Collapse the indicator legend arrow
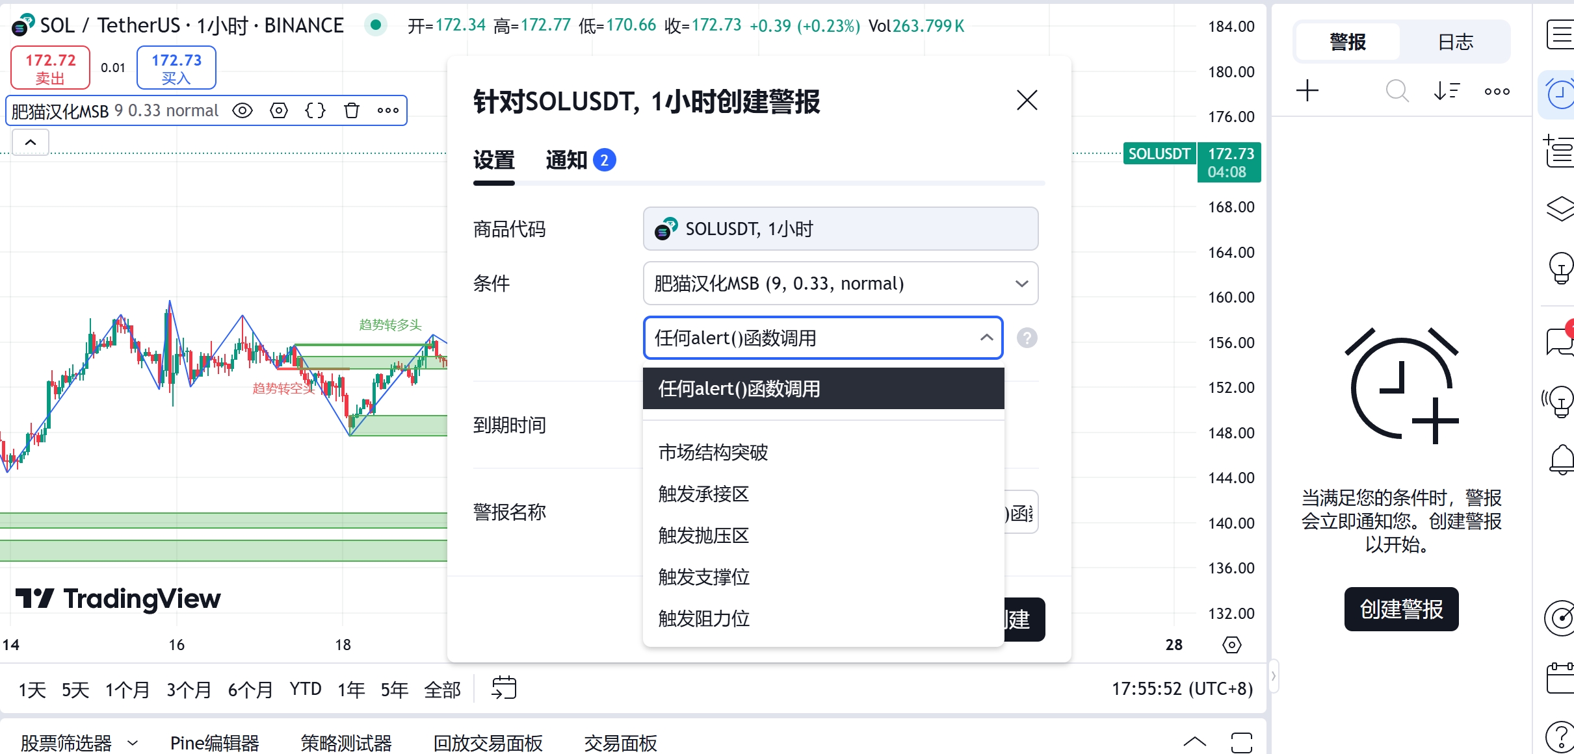Screen dimensions: 1574x754 [x=31, y=142]
